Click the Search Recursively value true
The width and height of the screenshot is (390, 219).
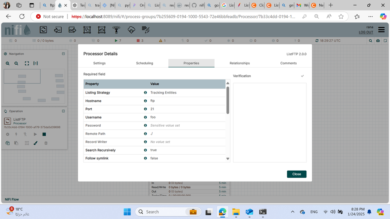153,150
